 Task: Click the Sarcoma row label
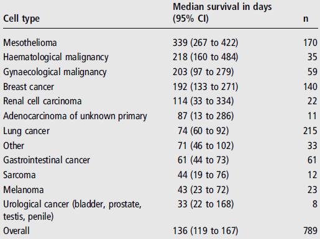click(19, 175)
